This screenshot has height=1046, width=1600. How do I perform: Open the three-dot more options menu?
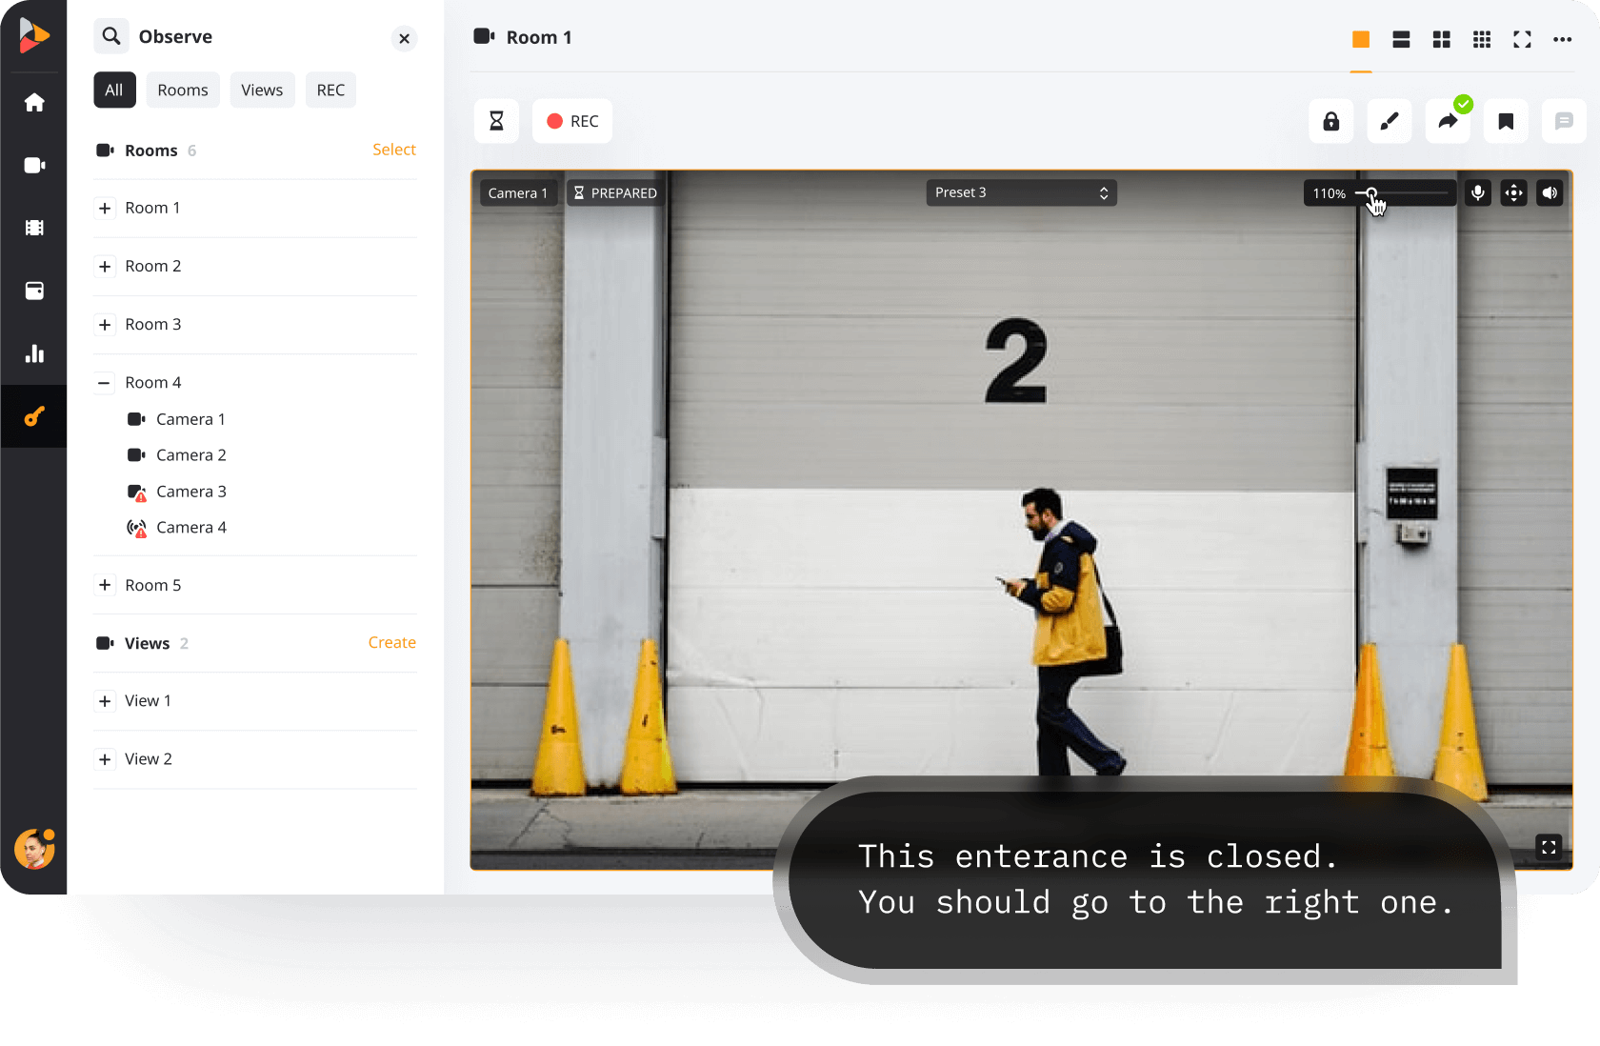tap(1561, 39)
